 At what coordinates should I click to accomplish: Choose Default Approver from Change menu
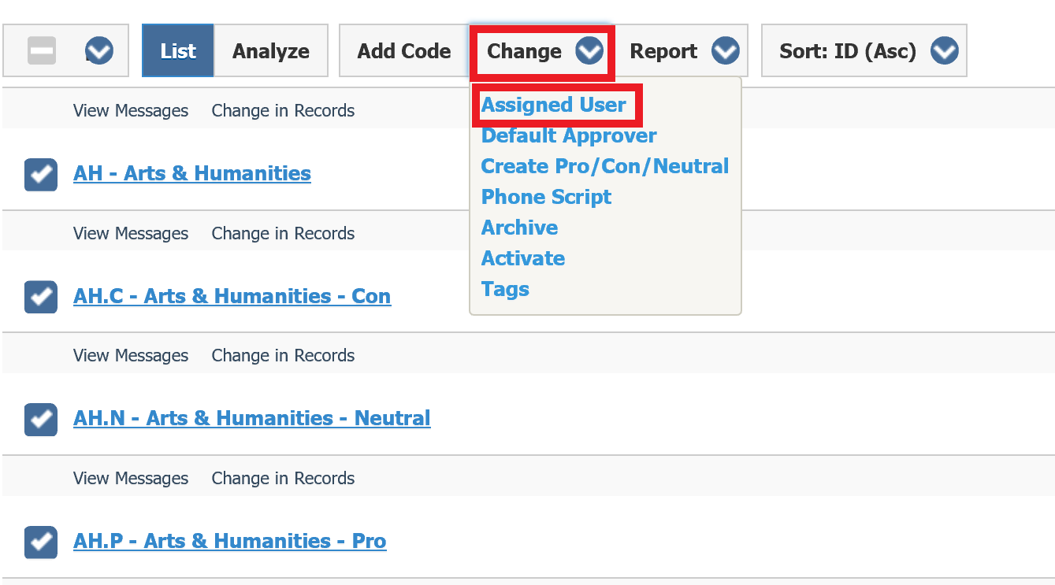(x=569, y=135)
